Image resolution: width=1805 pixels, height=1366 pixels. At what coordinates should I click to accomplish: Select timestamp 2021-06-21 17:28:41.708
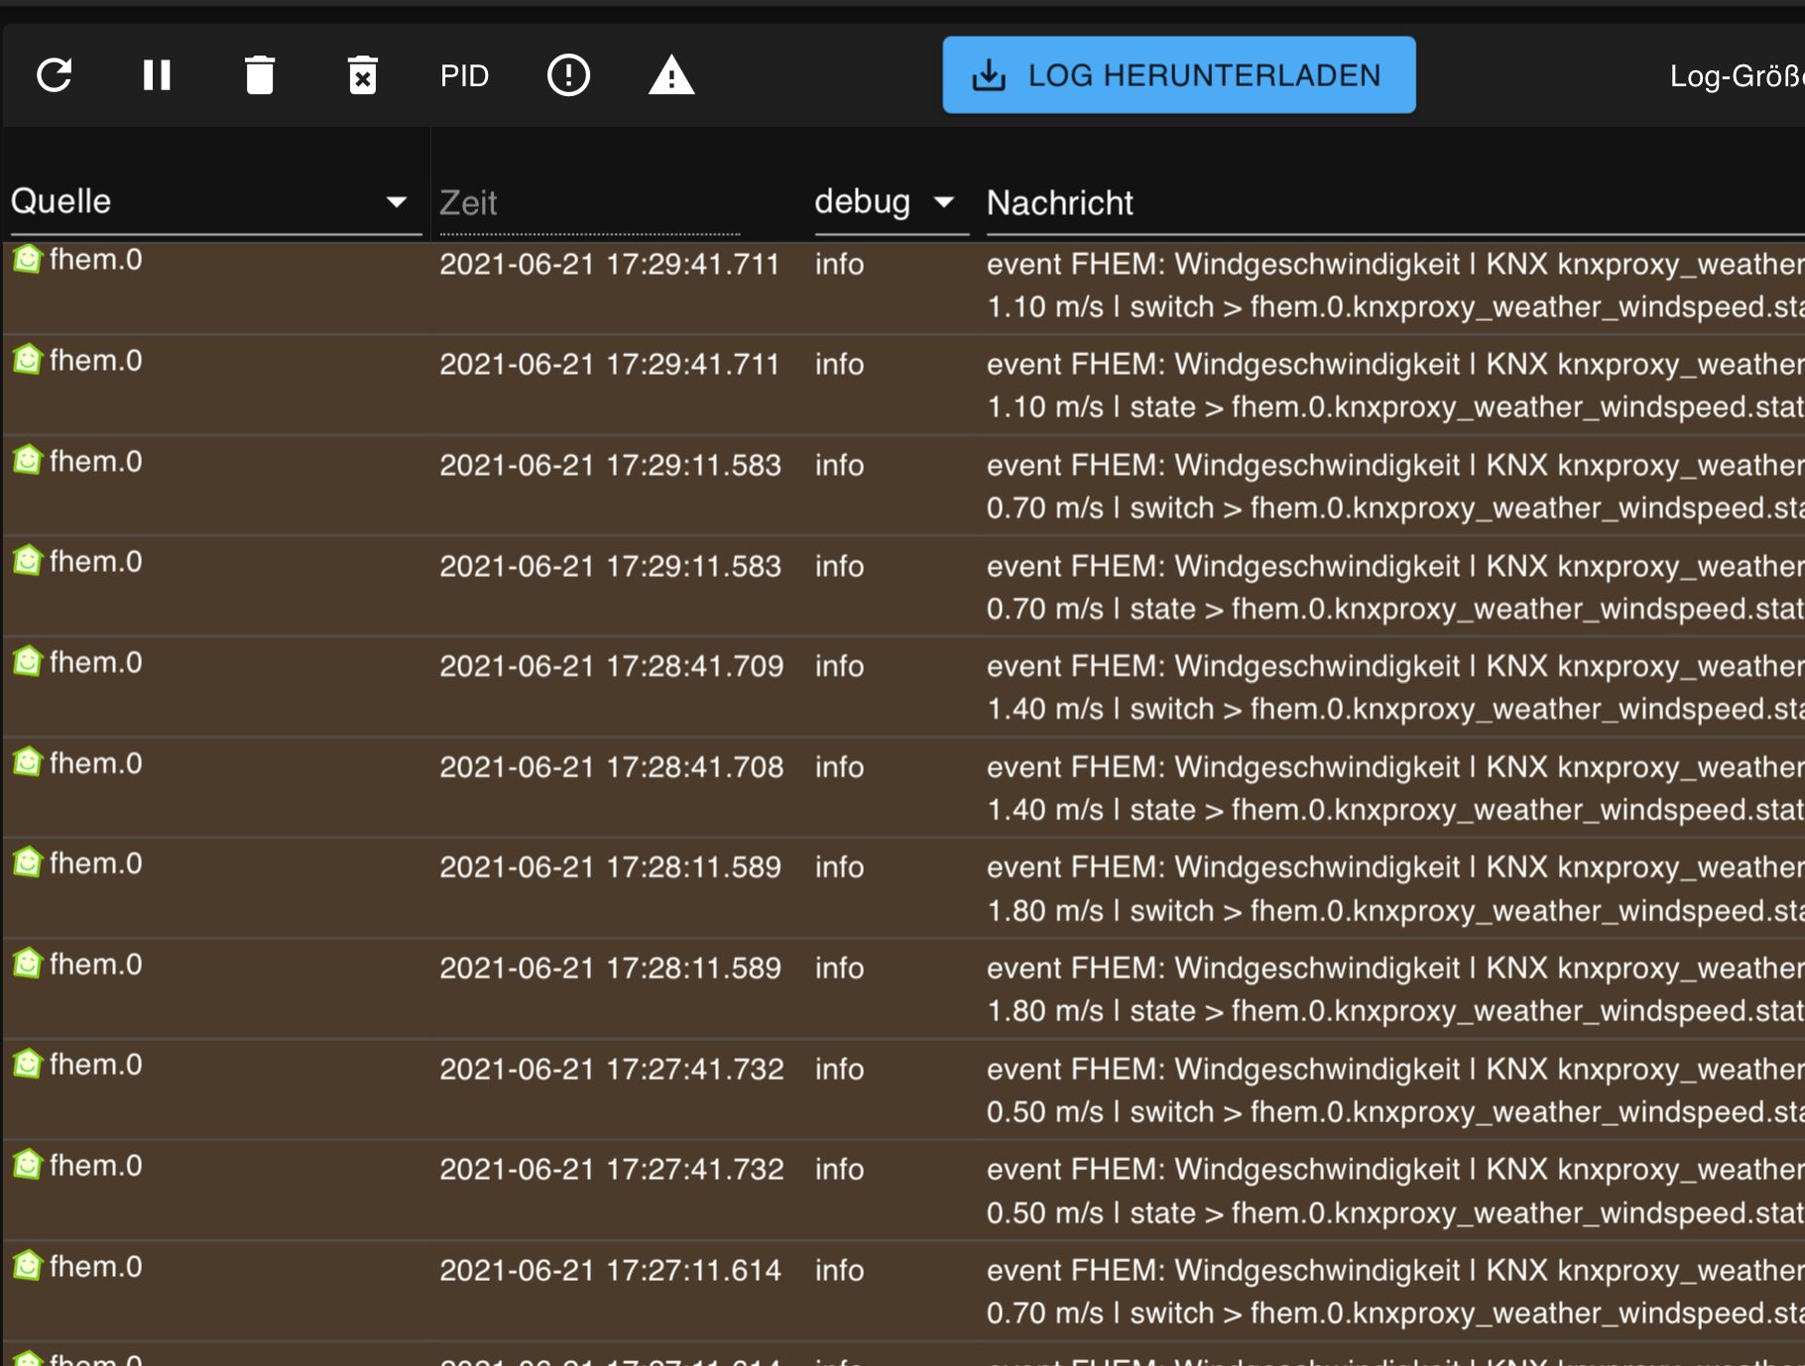click(612, 767)
